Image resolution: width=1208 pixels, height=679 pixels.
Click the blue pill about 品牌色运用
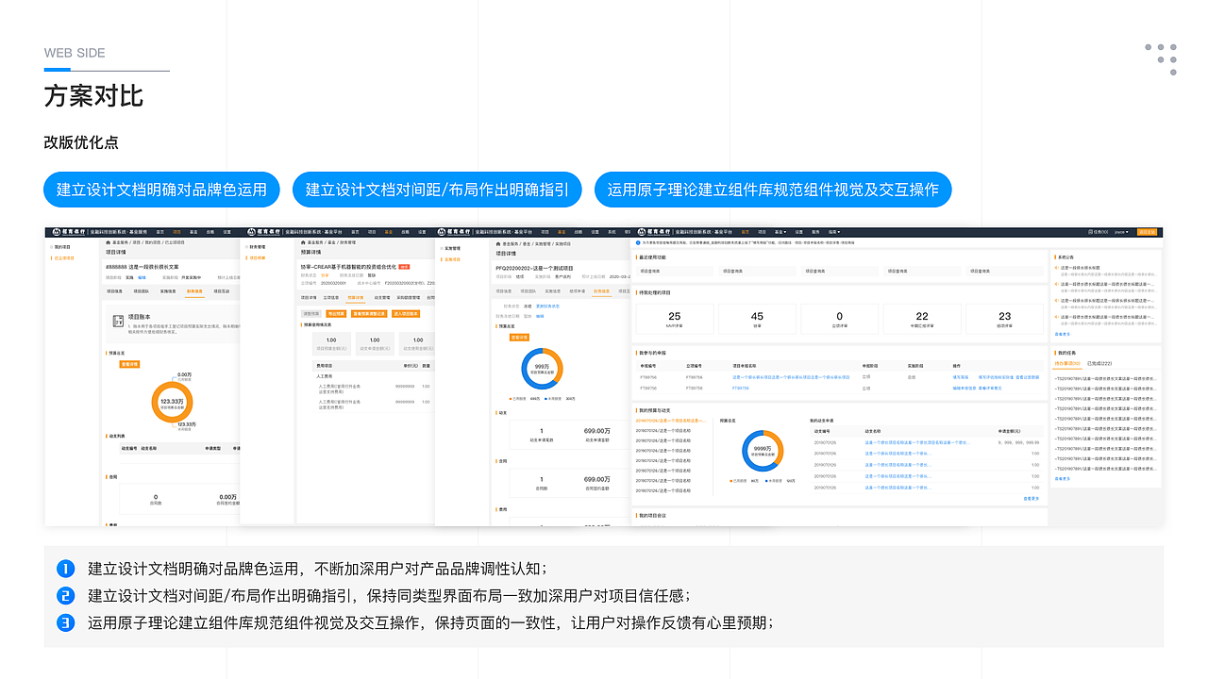tap(162, 190)
